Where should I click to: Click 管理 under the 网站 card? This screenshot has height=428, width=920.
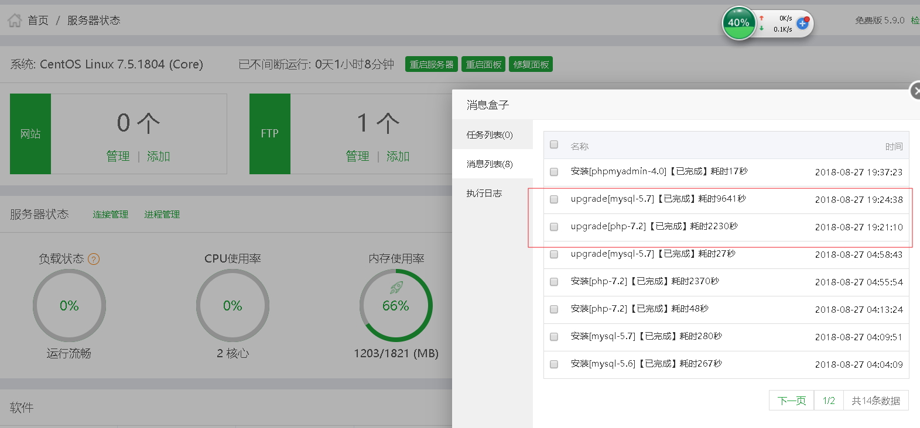point(118,156)
